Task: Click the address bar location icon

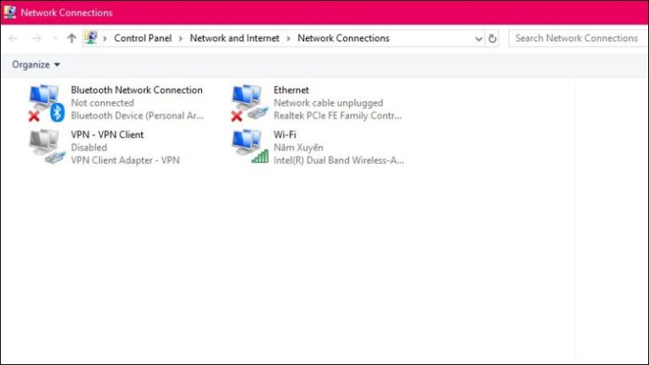Action: coord(90,38)
